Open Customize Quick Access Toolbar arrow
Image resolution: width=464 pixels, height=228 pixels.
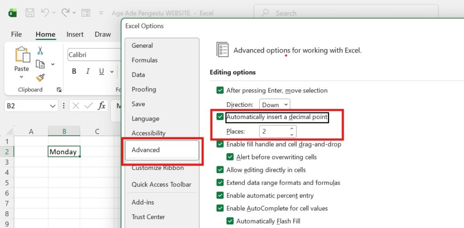[101, 13]
